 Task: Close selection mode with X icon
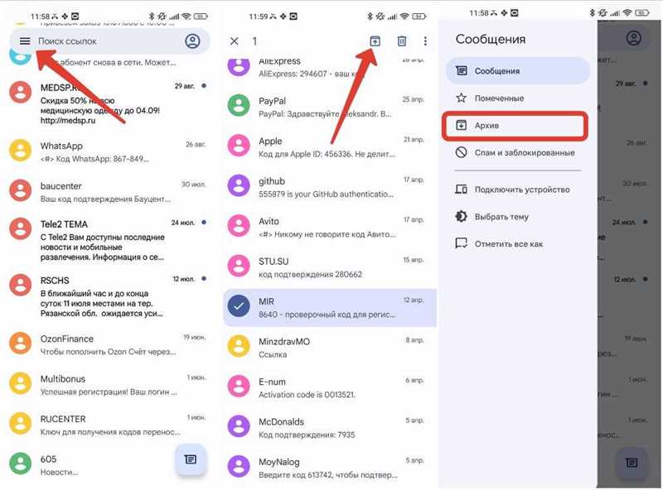click(x=235, y=41)
